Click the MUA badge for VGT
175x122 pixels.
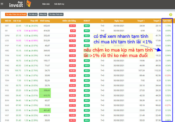tap(87, 115)
